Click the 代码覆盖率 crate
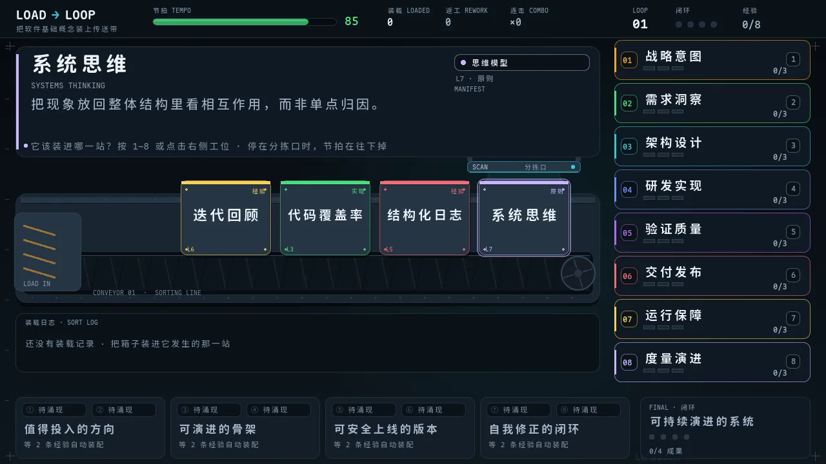Viewport: 826px width, 464px height. point(325,218)
